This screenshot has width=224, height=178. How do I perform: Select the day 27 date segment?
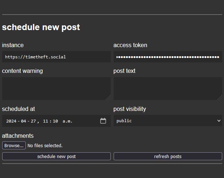click(x=33, y=121)
